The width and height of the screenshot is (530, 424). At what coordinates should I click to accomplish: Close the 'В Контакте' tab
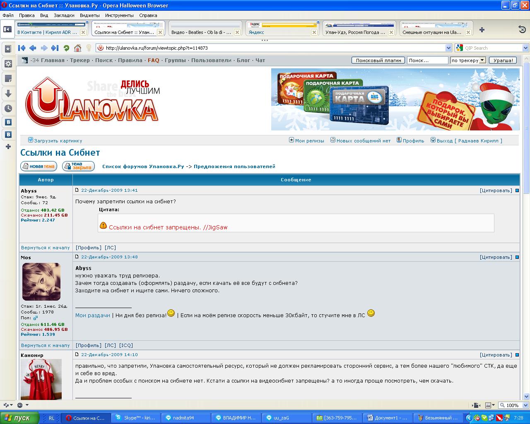coord(83,32)
